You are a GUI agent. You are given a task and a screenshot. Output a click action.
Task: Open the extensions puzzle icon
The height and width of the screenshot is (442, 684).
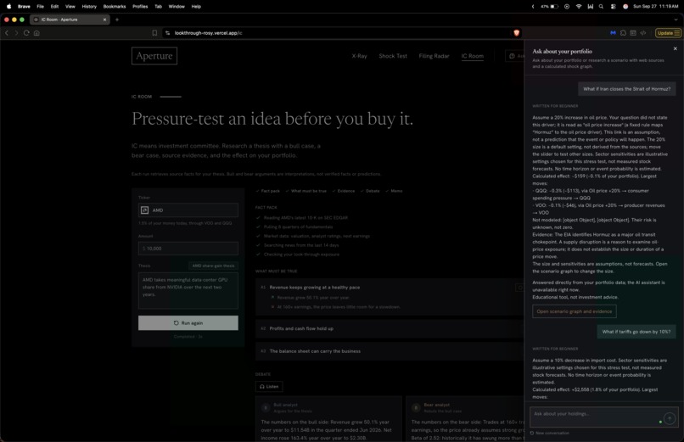point(623,33)
